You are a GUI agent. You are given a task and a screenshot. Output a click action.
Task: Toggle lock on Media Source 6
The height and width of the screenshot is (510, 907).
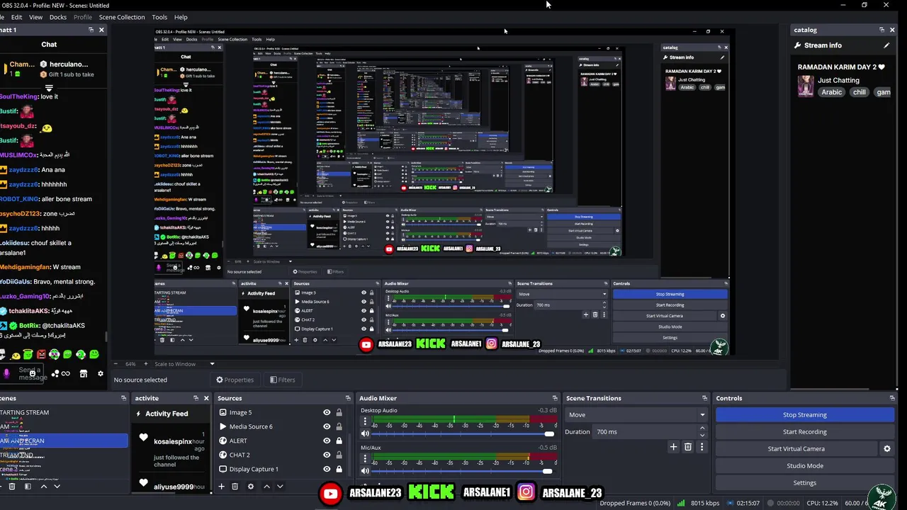(339, 426)
